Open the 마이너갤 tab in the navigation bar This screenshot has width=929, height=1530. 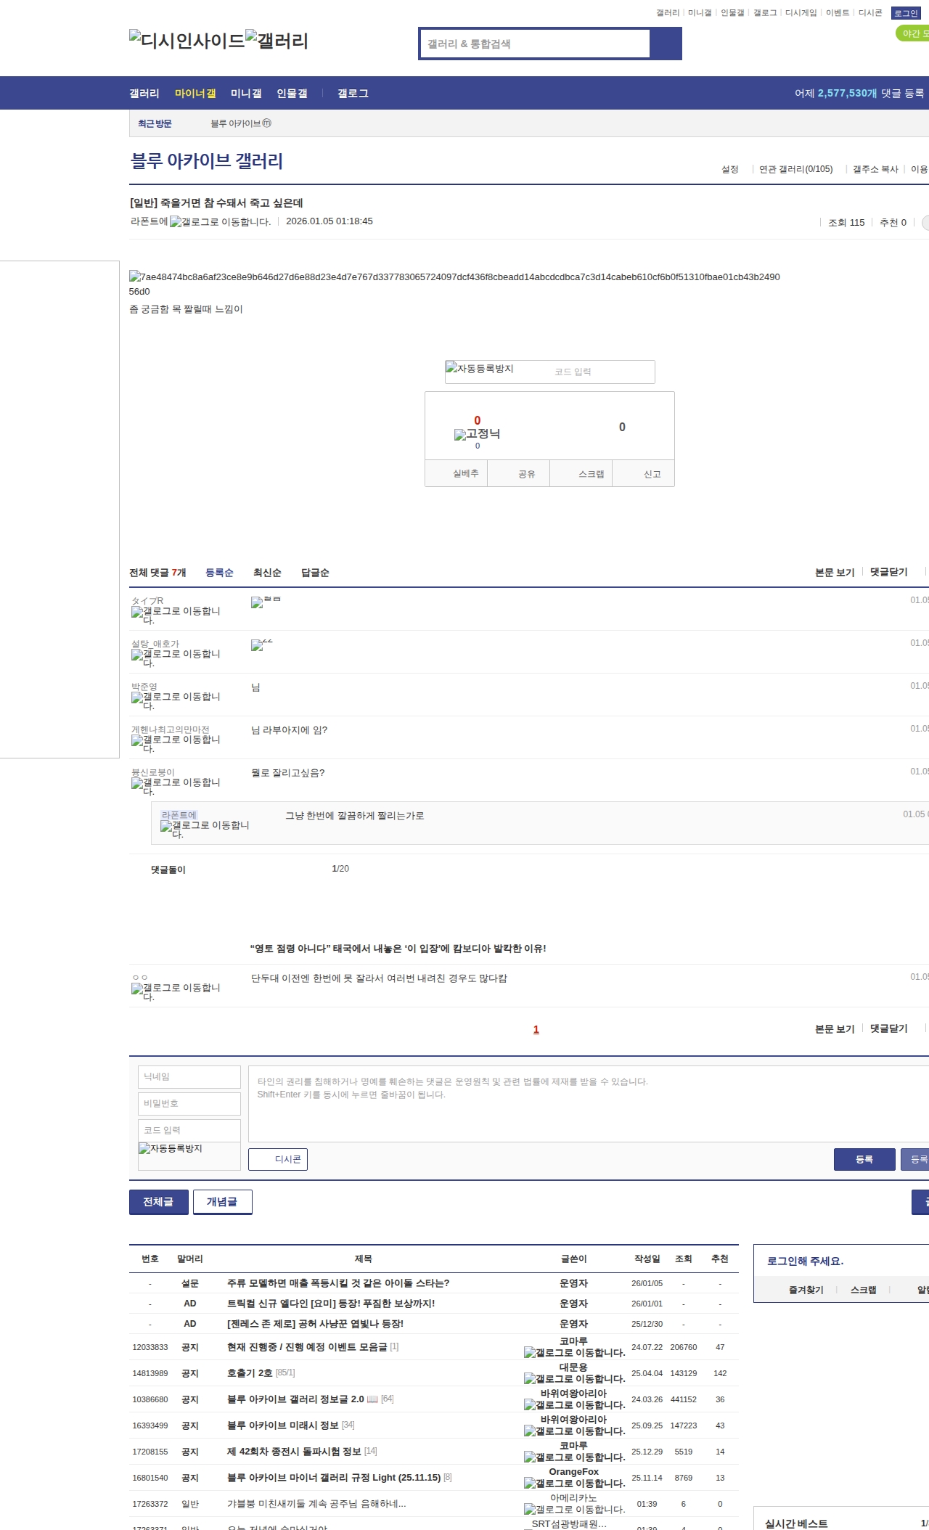[x=195, y=94]
